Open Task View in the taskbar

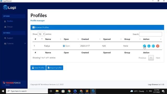coord(51,91)
